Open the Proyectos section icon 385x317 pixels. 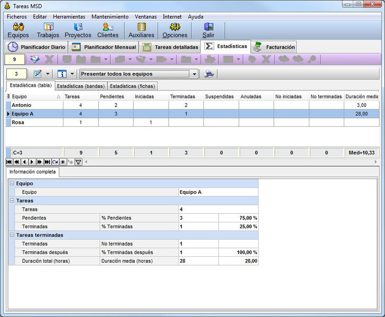[x=78, y=31]
